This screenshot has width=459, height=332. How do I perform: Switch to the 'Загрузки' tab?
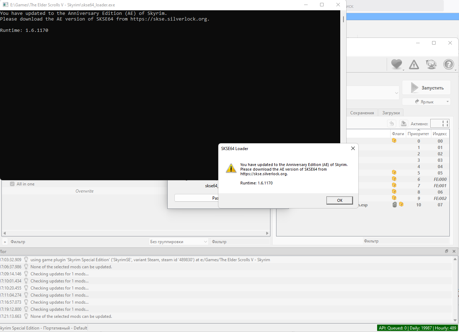tap(391, 113)
